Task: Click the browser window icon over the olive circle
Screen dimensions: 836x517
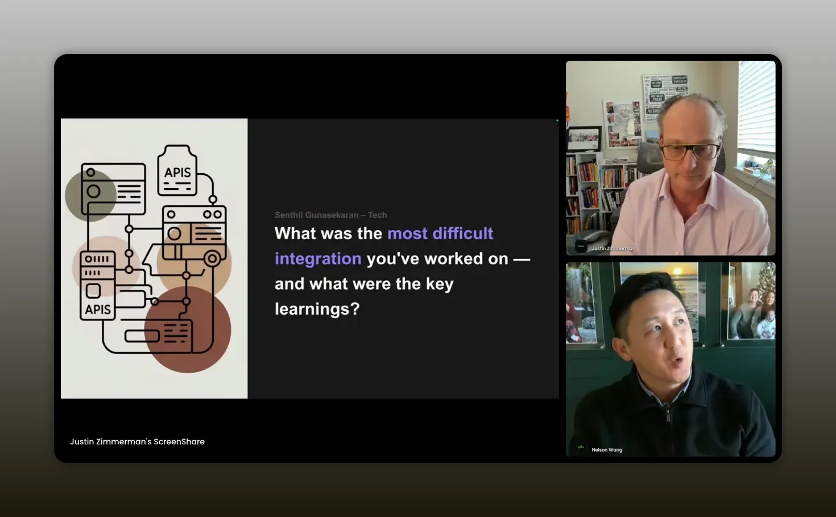Action: point(114,189)
